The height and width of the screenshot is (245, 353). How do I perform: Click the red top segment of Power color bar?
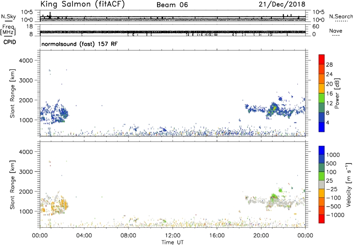[322, 59]
